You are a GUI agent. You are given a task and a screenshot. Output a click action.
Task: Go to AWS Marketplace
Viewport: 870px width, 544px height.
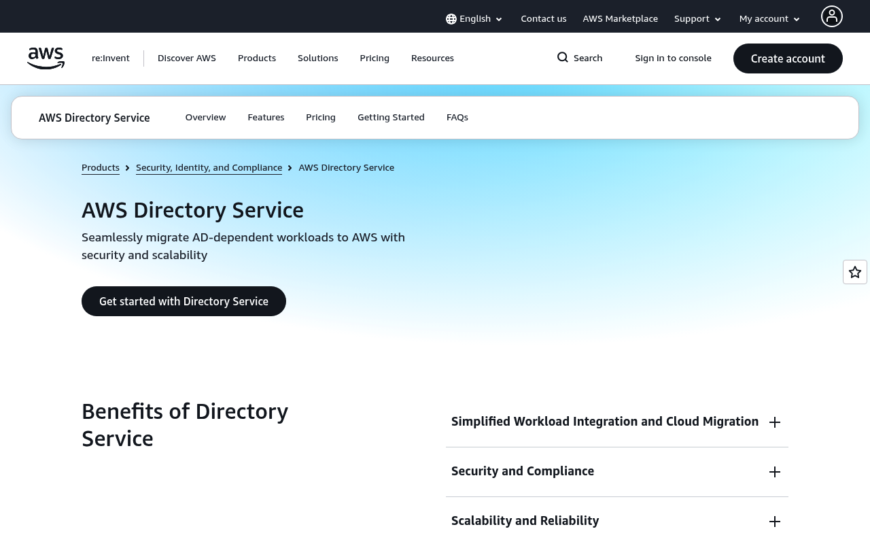(x=621, y=19)
